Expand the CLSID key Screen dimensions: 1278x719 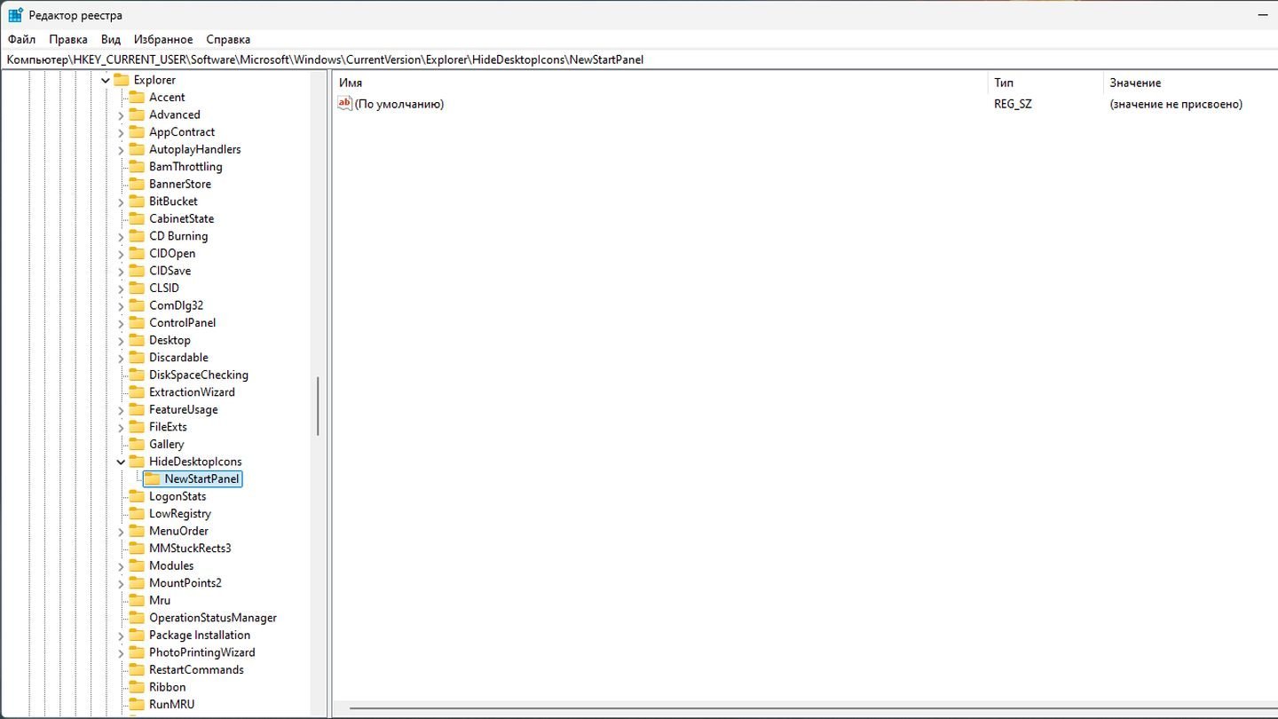[x=121, y=288]
